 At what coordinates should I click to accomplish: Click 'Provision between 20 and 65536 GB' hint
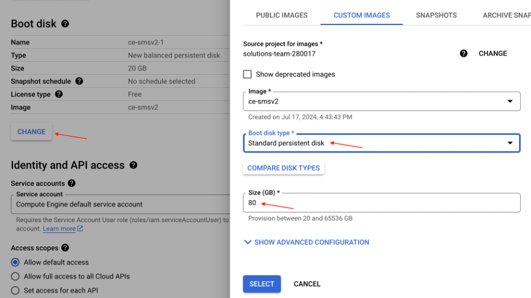pos(300,218)
